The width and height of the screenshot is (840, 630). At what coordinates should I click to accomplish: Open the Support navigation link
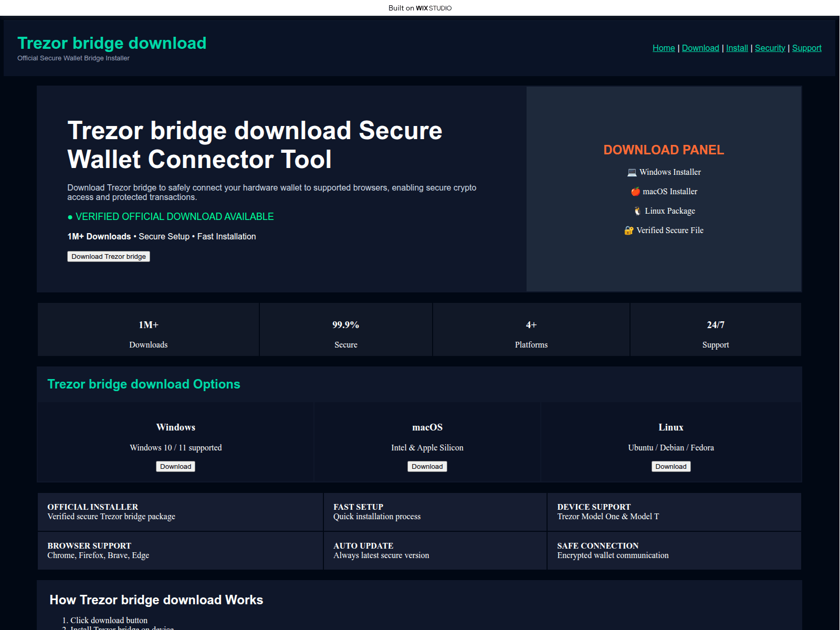[807, 48]
